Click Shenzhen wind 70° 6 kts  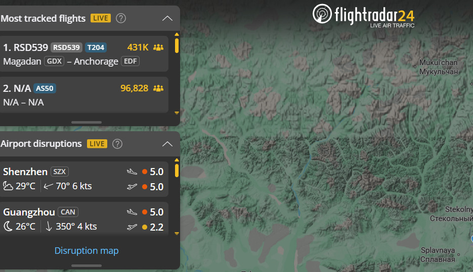pos(74,186)
